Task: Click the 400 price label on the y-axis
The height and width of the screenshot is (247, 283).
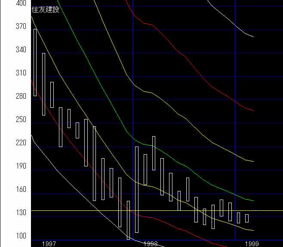Action: [9, 3]
